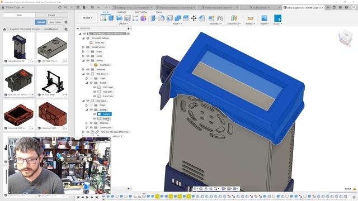Select the Create Sketch tool
Image resolution: width=358 pixels, height=201 pixels.
pyautogui.click(x=103, y=18)
